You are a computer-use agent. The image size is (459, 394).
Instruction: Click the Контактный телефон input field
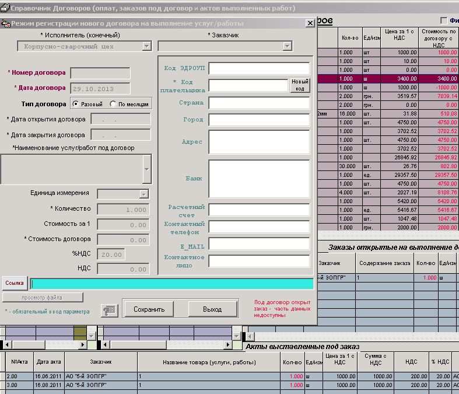259,227
